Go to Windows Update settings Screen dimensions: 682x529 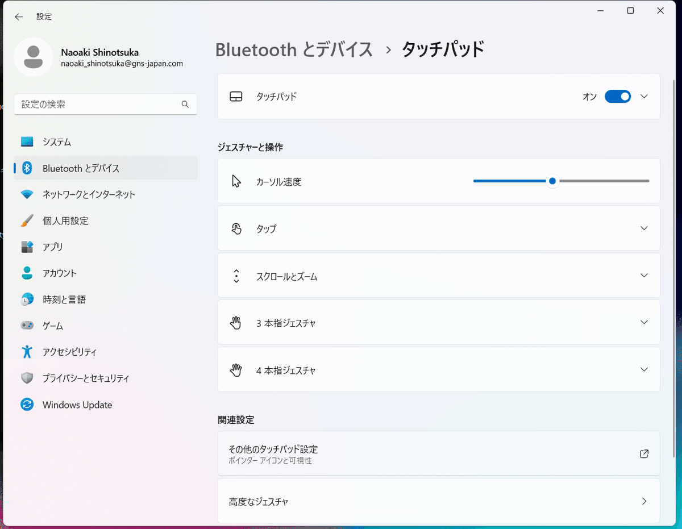(106, 405)
